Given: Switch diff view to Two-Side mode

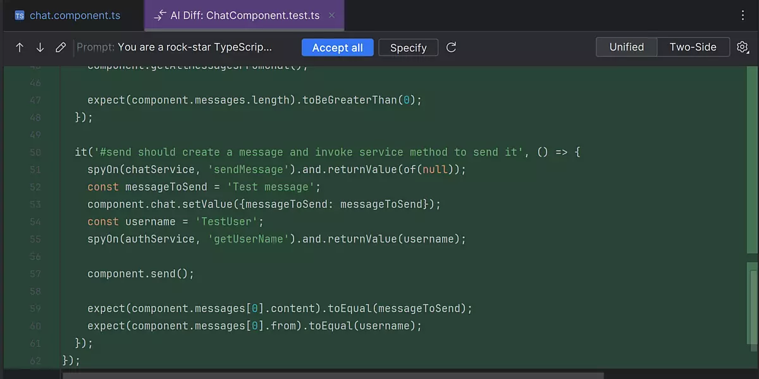Looking at the screenshot, I should (x=693, y=47).
